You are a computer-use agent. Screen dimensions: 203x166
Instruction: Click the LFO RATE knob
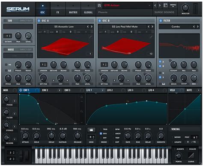(x=128, y=135)
